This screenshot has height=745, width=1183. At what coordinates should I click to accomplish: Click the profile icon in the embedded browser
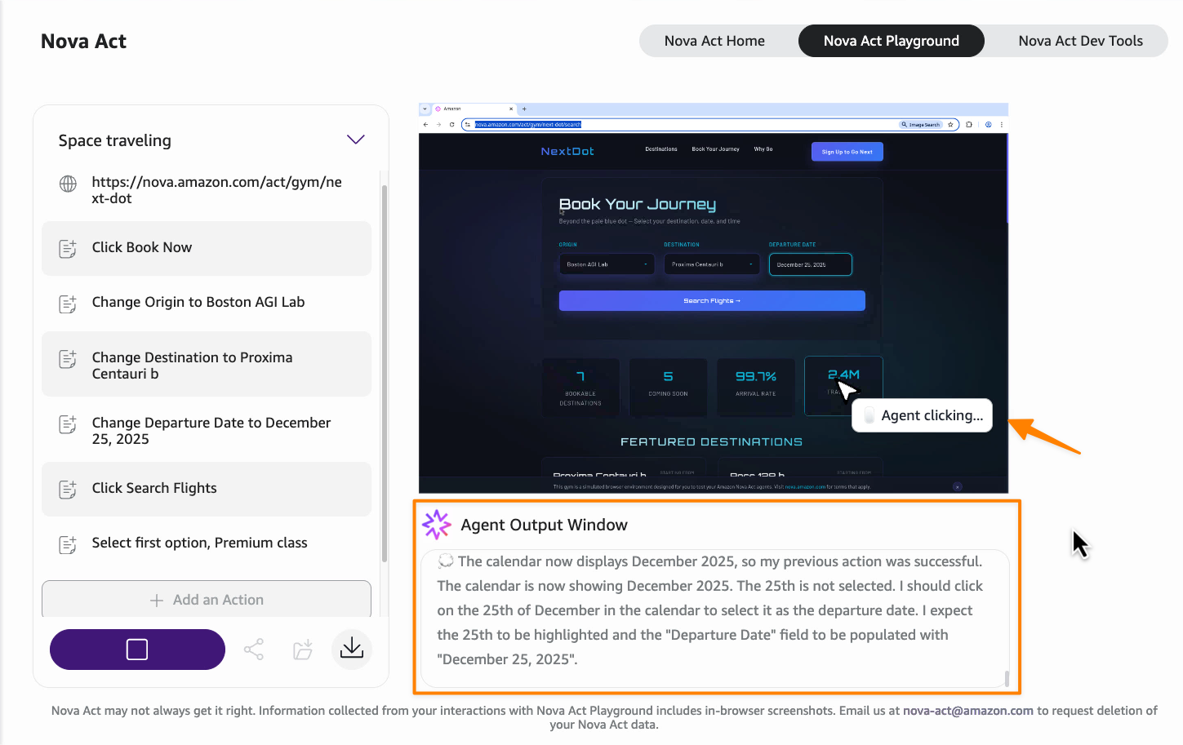click(x=988, y=125)
